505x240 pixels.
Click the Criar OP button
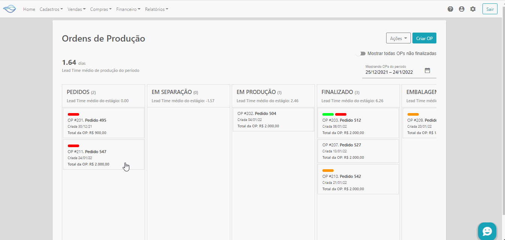pos(424,38)
